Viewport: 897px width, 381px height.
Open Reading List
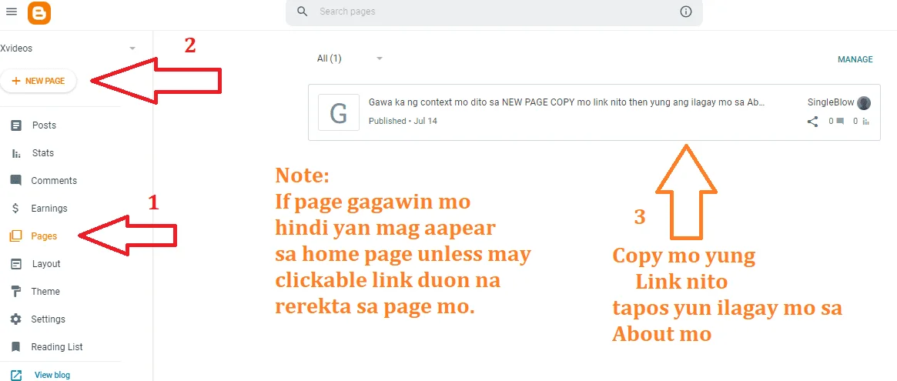point(57,346)
